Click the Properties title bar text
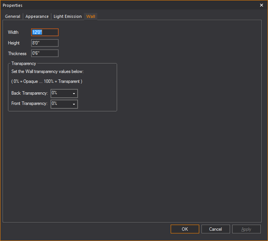Viewport: 268px width, 241px height. [x=13, y=5]
